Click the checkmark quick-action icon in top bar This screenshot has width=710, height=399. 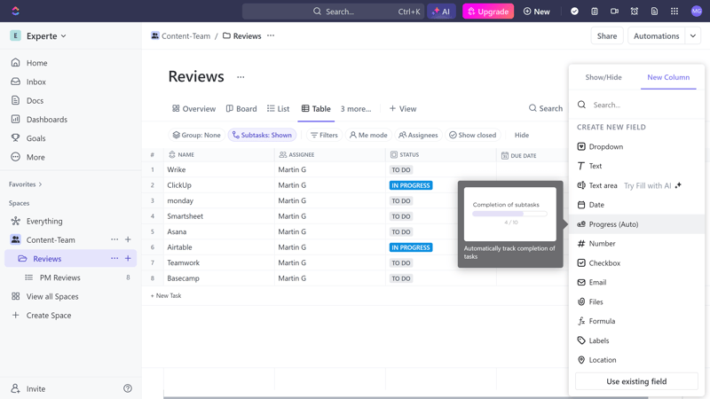point(574,12)
